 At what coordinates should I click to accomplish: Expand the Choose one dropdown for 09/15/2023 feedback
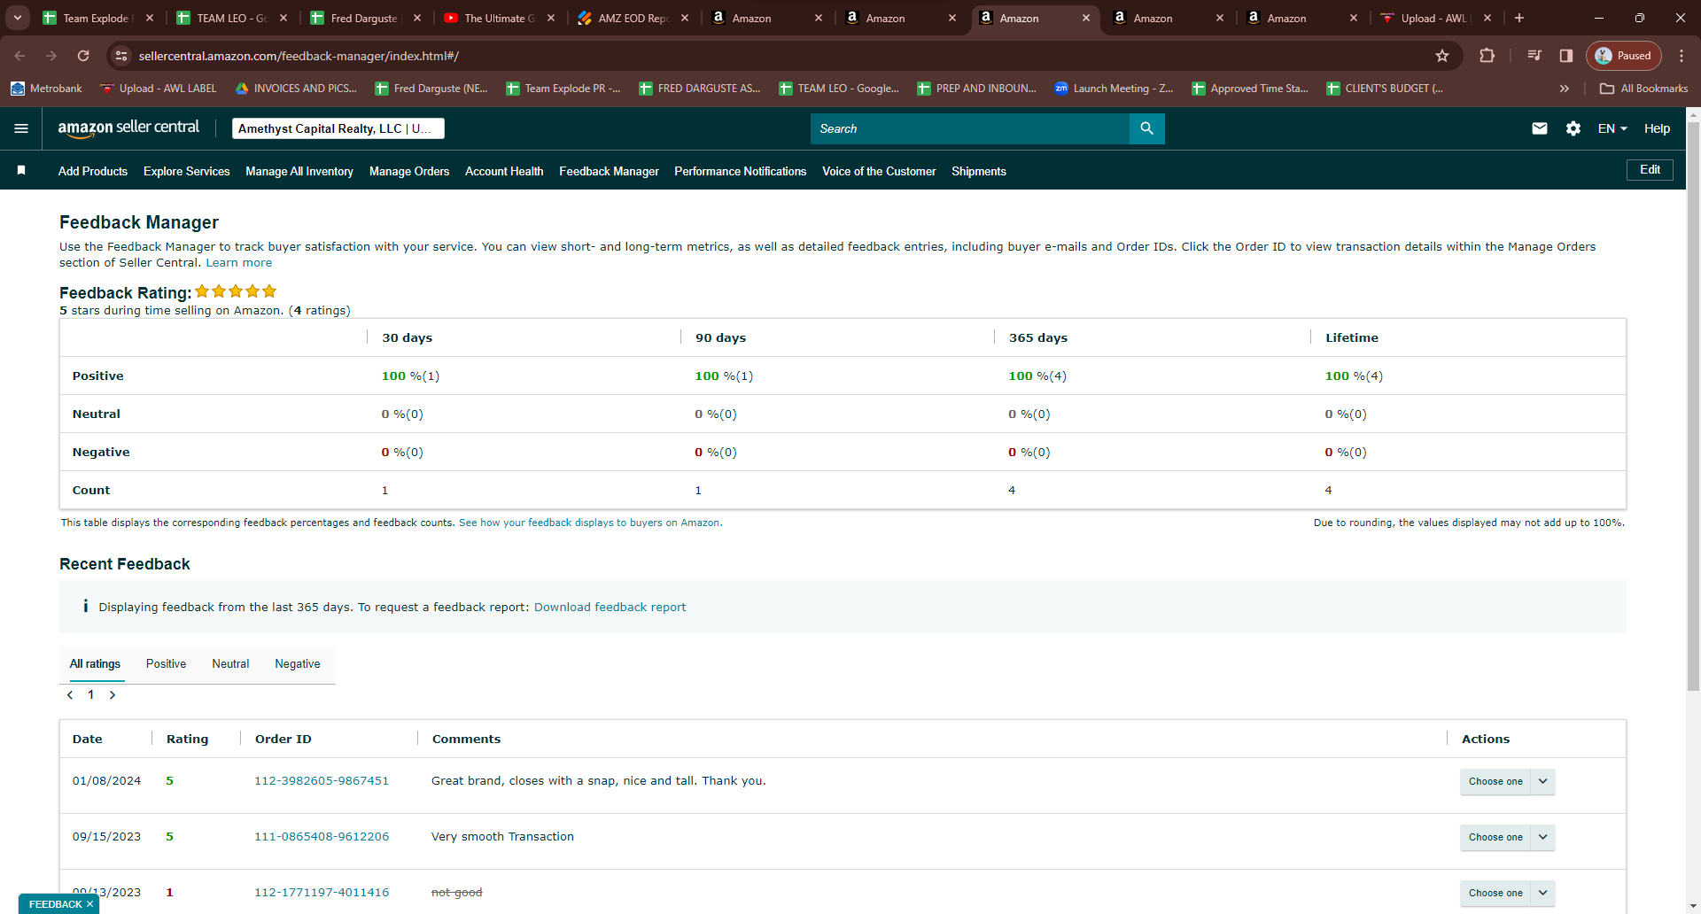pyautogui.click(x=1542, y=837)
